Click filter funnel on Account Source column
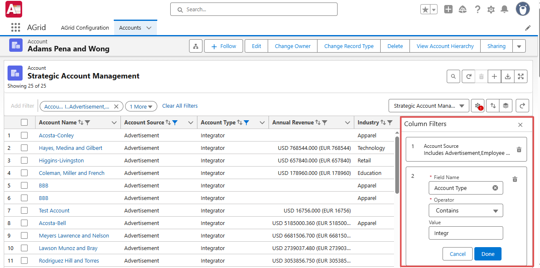The height and width of the screenshot is (268, 540). click(175, 123)
